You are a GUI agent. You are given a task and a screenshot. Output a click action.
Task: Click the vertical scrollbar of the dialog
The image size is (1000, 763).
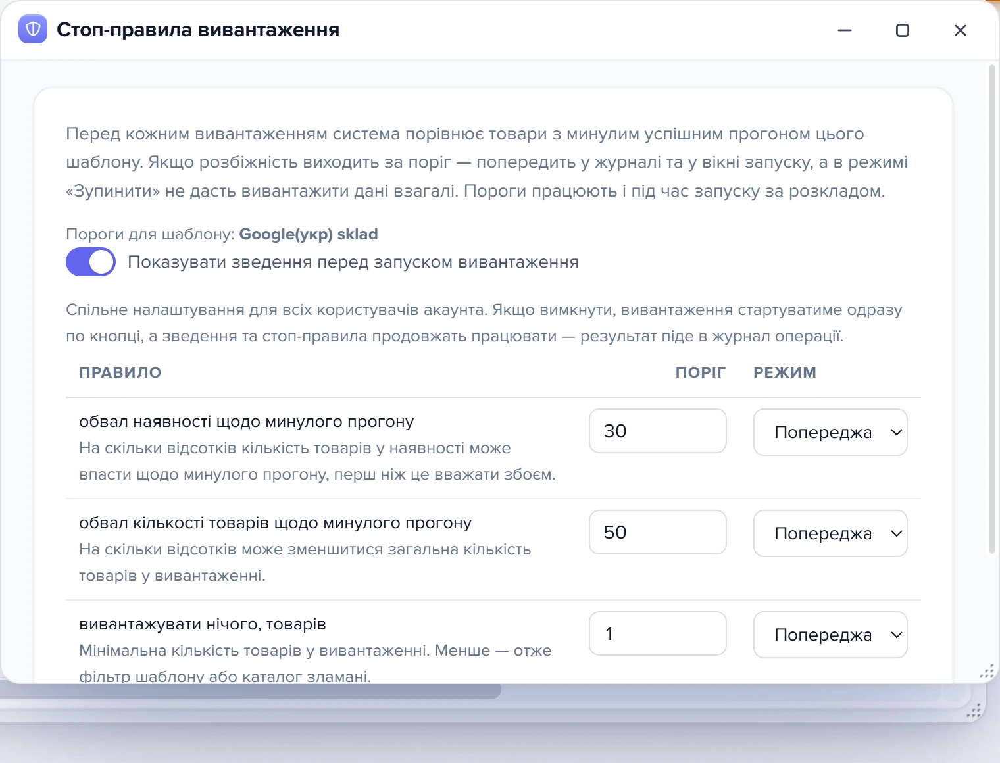coord(992,309)
